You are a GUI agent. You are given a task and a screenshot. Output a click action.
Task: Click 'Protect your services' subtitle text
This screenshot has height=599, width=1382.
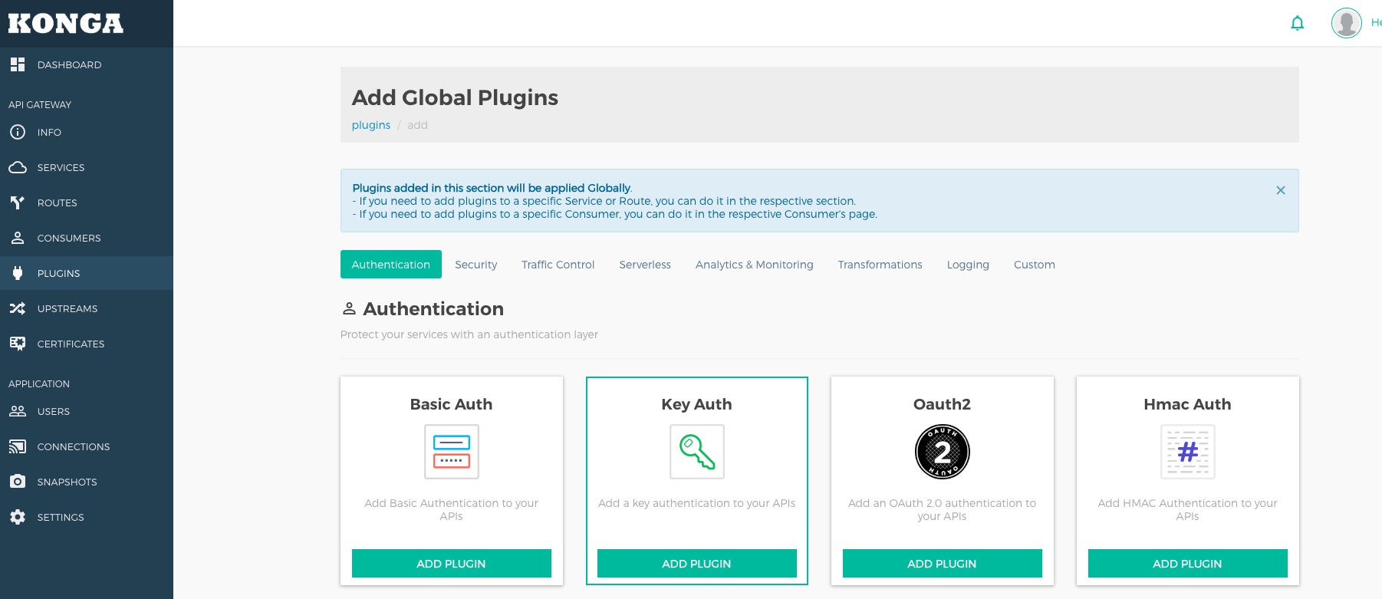click(x=469, y=334)
